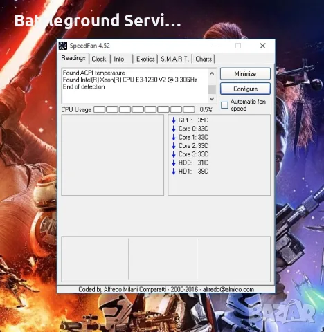Click the CPU Usage label
The height and width of the screenshot is (332, 324).
[x=76, y=109]
